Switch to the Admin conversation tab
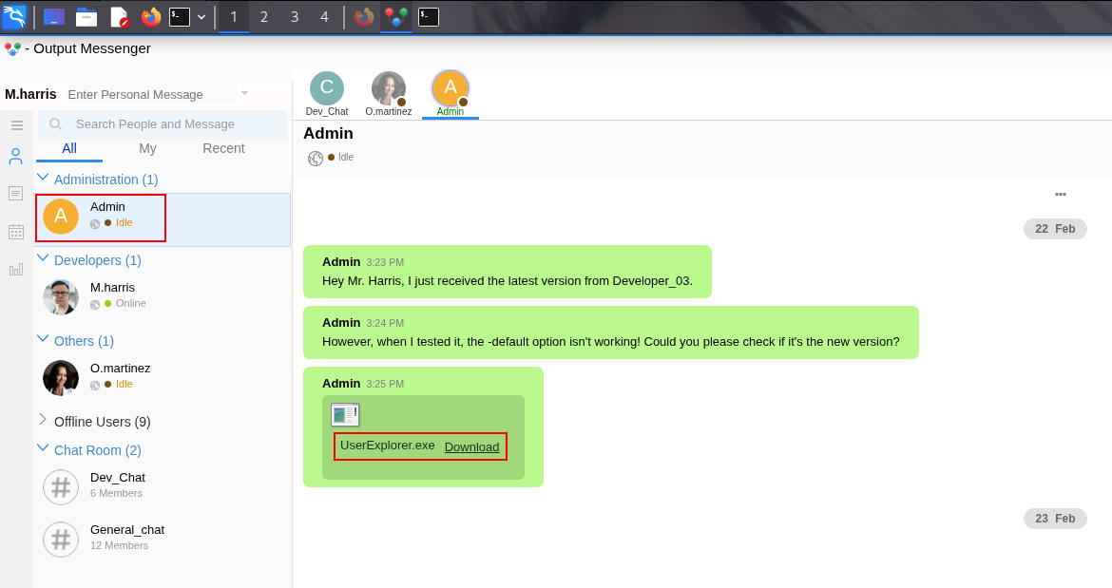 point(451,93)
